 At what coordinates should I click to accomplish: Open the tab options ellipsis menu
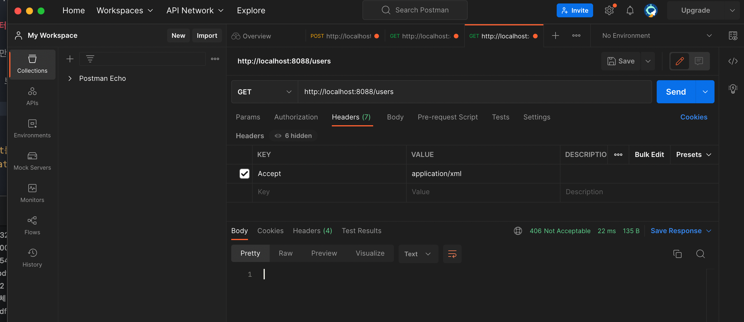(x=576, y=35)
